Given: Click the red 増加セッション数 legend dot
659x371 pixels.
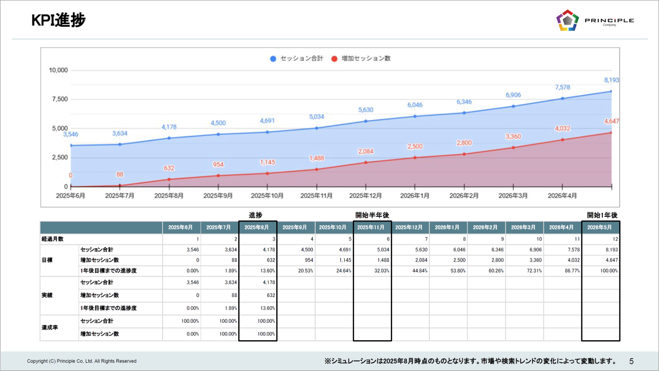Looking at the screenshot, I should coord(334,59).
